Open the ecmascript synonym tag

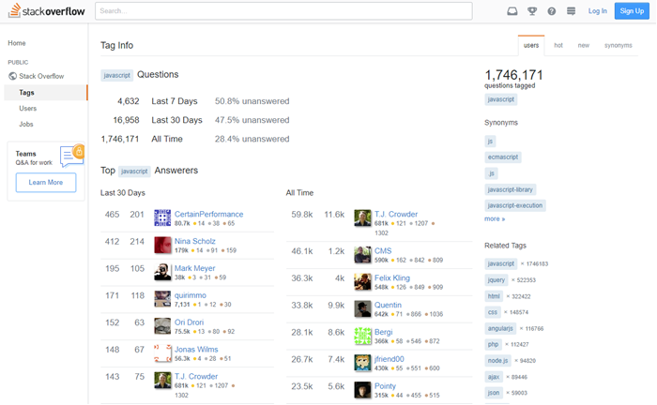coord(503,157)
